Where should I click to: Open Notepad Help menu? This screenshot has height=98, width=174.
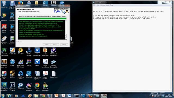tap(112, 5)
